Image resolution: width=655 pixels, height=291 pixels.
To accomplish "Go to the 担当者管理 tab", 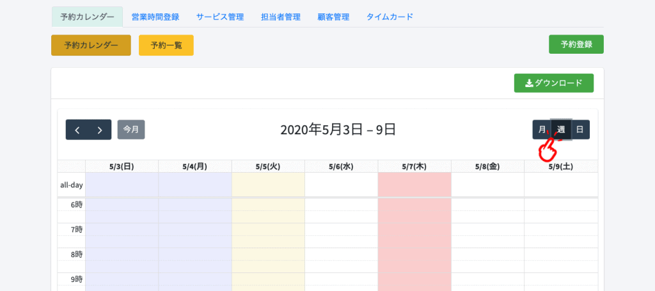I will (281, 17).
